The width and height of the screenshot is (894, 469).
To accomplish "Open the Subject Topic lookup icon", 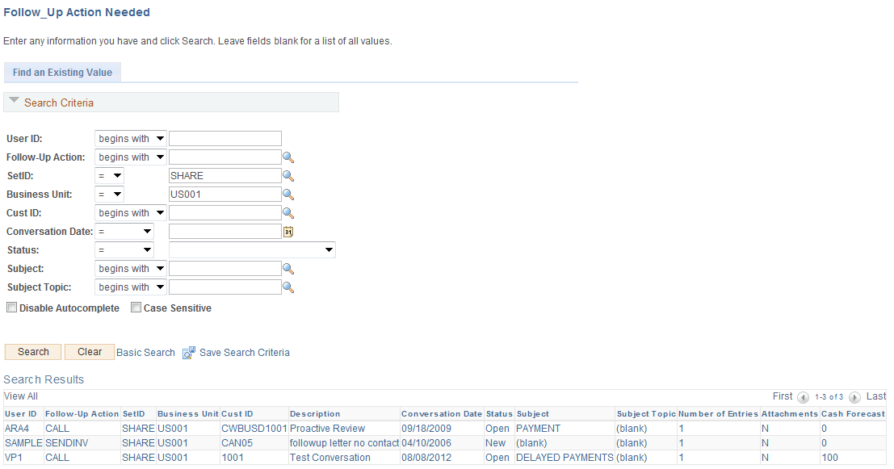I will 288,287.
